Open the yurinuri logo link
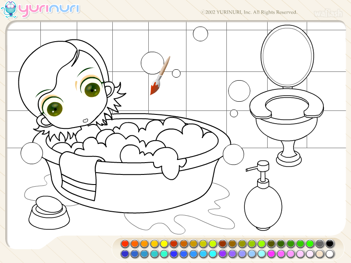 tap(49, 9)
